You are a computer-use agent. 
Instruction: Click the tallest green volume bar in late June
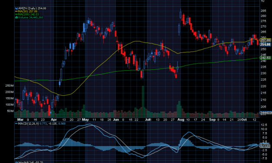pyautogui.click(x=143, y=101)
